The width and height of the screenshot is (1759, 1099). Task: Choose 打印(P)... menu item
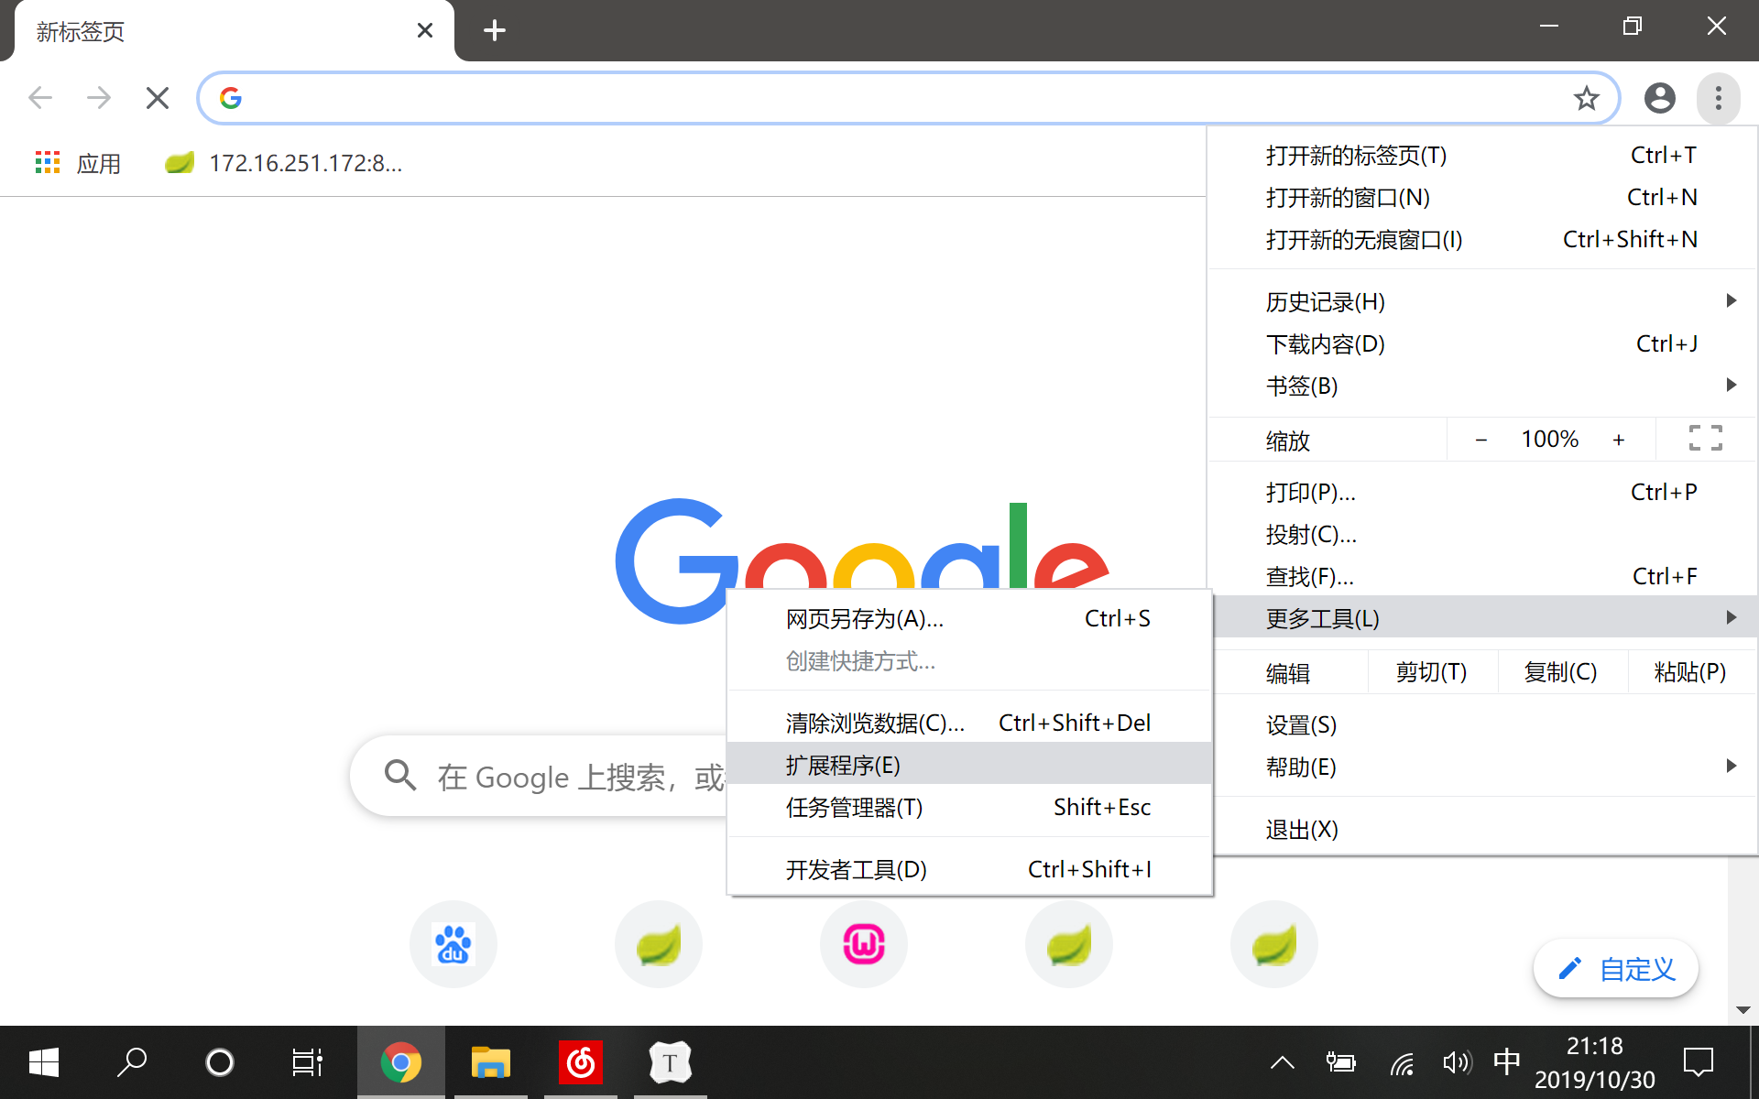[1482, 492]
